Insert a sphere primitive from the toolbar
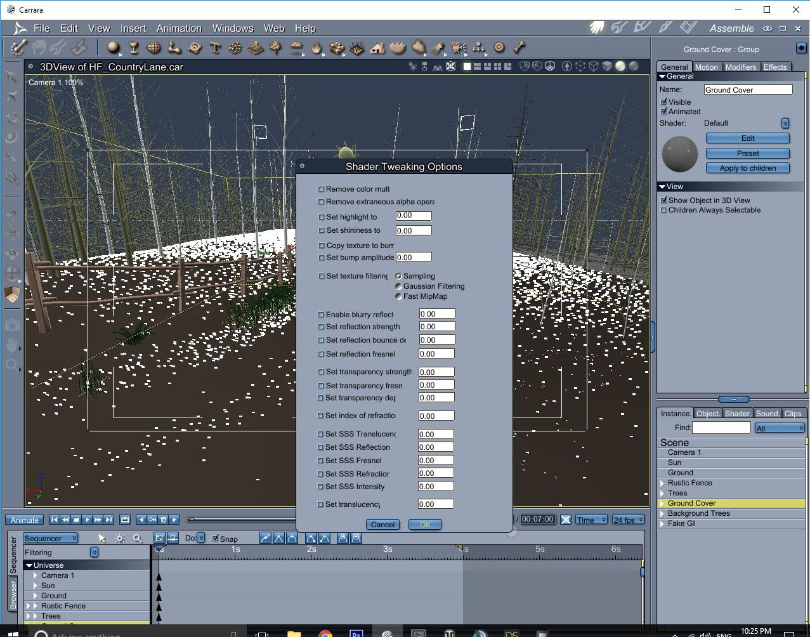 click(x=114, y=48)
